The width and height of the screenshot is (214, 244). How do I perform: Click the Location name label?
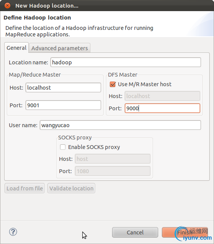click(28, 62)
